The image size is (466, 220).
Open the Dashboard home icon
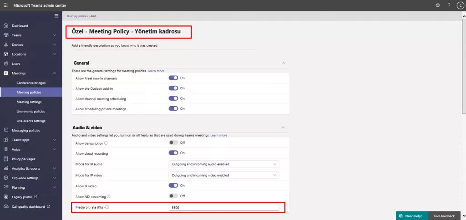(x=6, y=26)
